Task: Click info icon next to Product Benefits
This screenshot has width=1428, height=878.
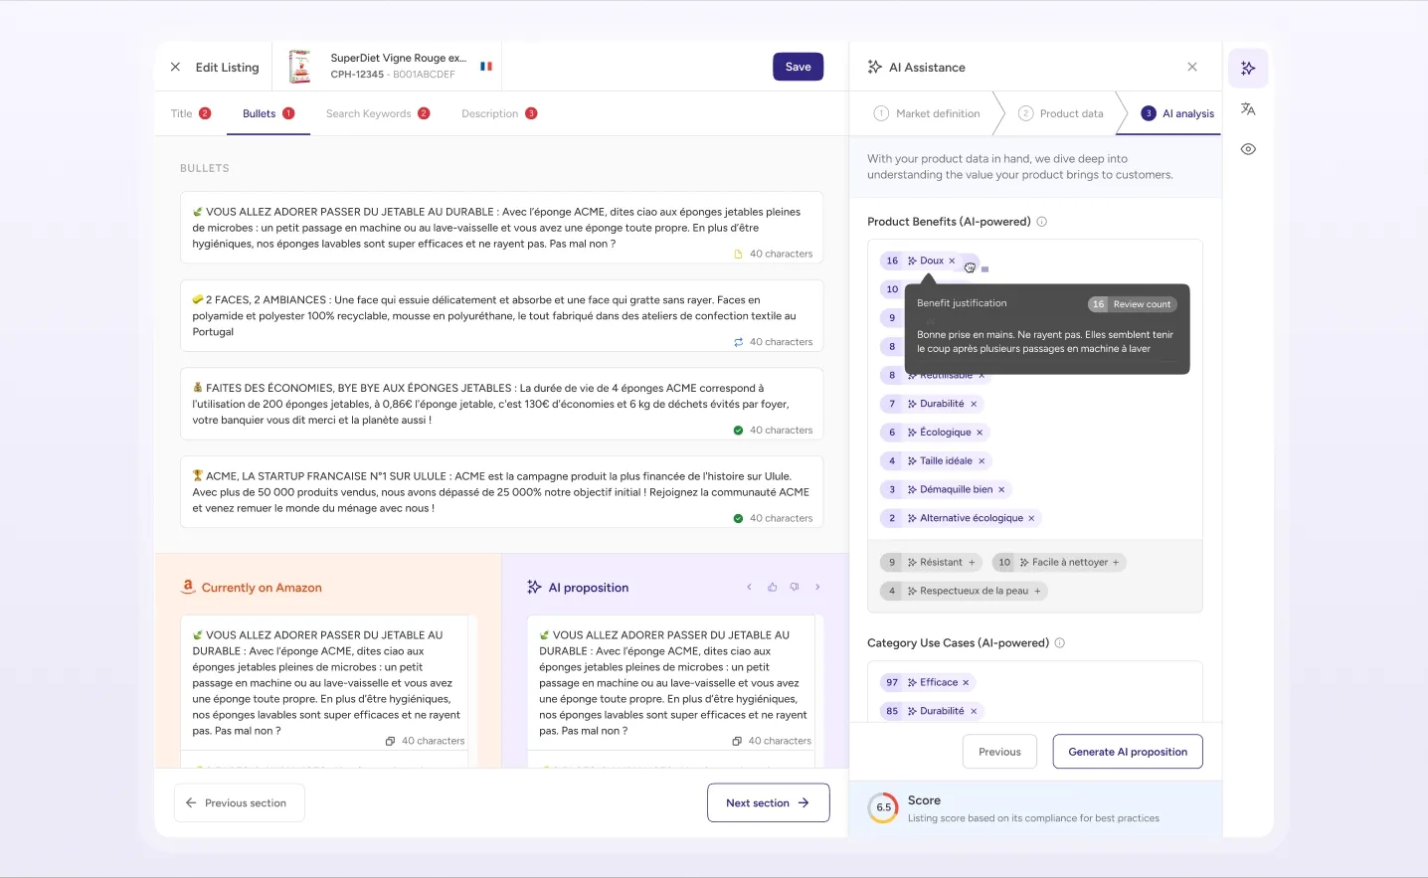Action: click(x=1042, y=222)
